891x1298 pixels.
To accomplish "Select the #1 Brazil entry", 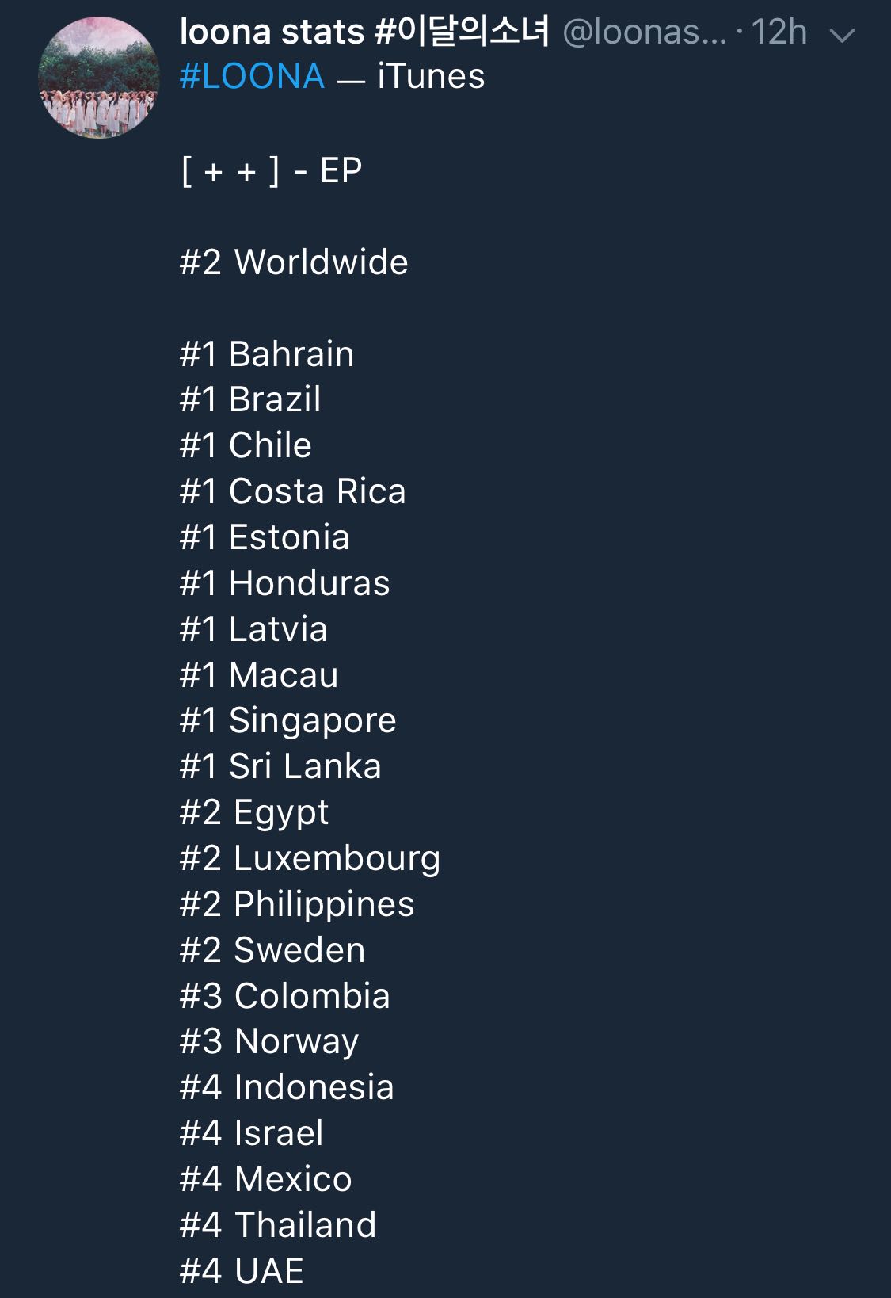I will click(x=250, y=399).
